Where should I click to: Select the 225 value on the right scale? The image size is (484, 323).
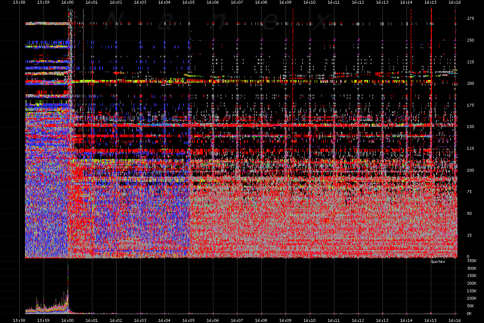point(470,62)
